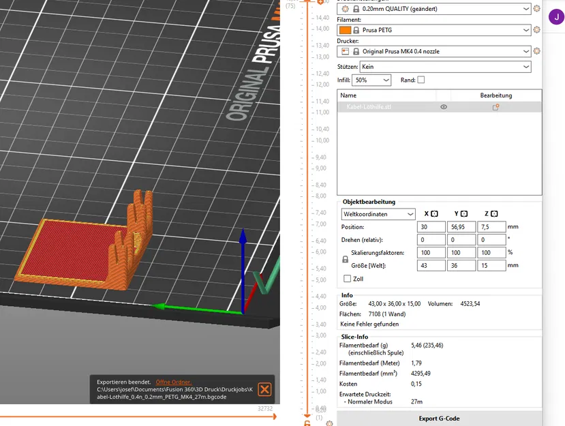Screen dimensions: 565x426
Task: Open the Stützen dropdown
Action: coord(445,67)
